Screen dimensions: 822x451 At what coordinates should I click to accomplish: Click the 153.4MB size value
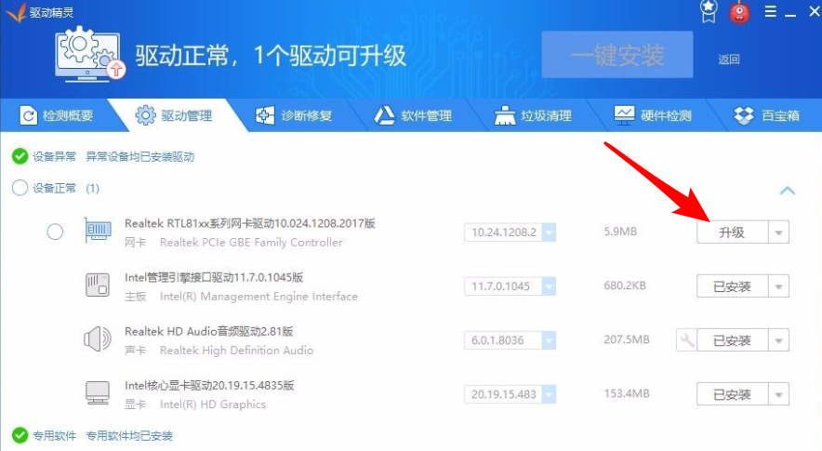627,393
